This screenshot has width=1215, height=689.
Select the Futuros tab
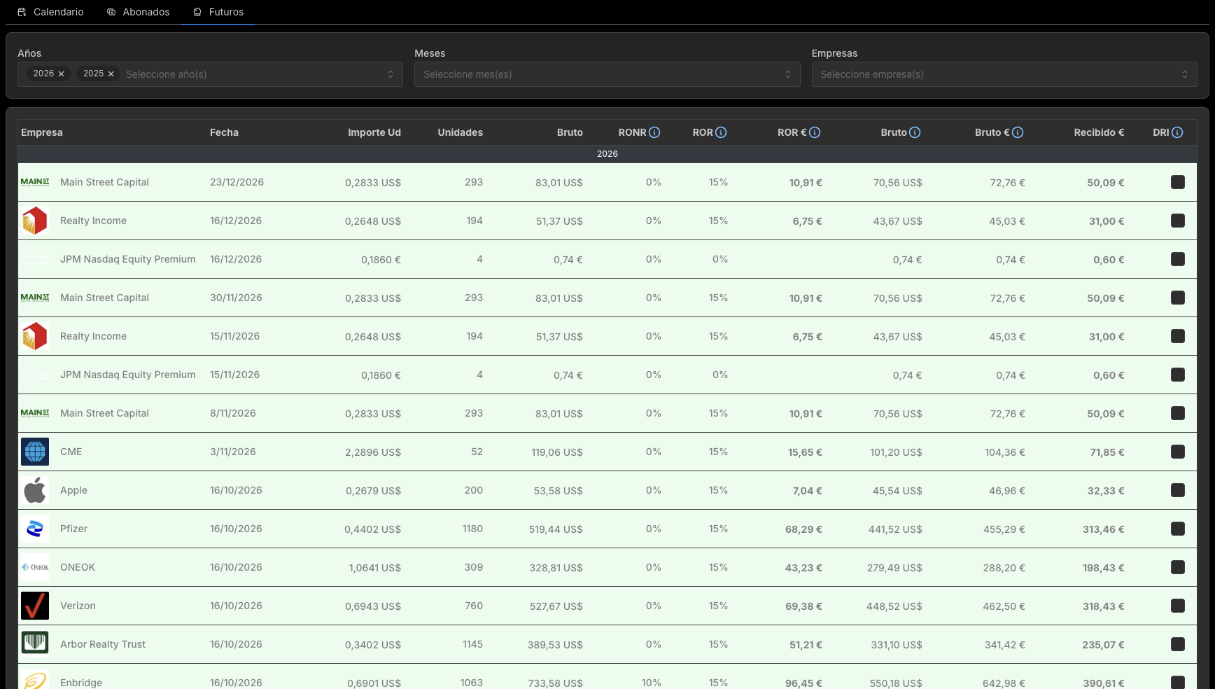pyautogui.click(x=218, y=12)
